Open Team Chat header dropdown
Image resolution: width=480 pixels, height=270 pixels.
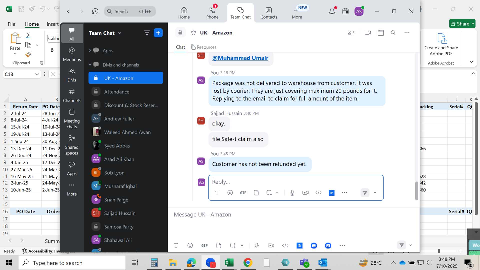105,33
